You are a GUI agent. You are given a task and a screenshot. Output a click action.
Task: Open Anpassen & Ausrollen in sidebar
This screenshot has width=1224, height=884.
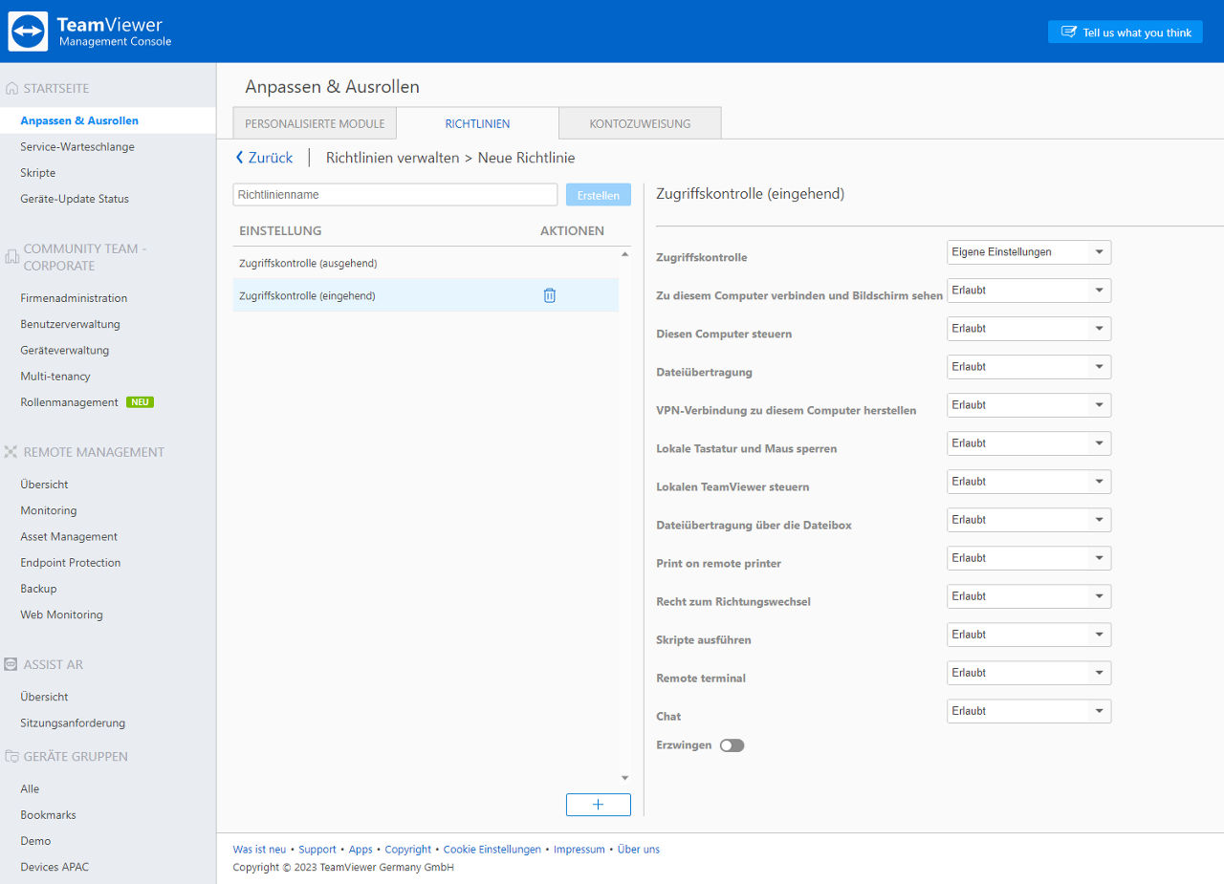[x=79, y=120]
